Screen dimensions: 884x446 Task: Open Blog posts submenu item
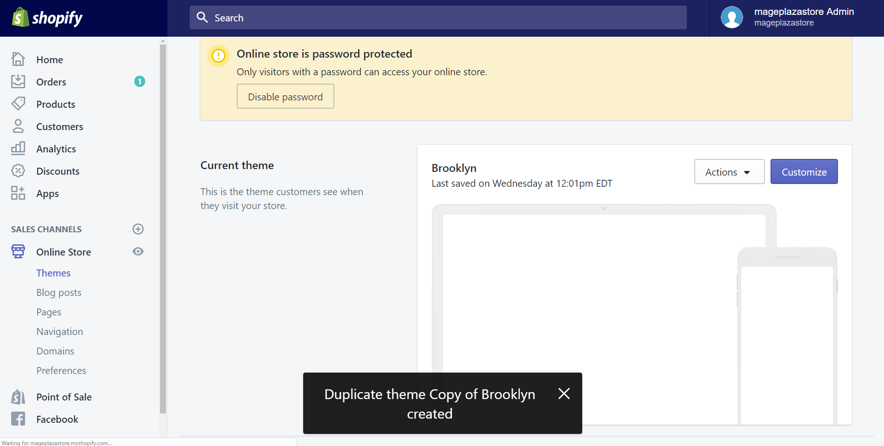click(x=59, y=292)
